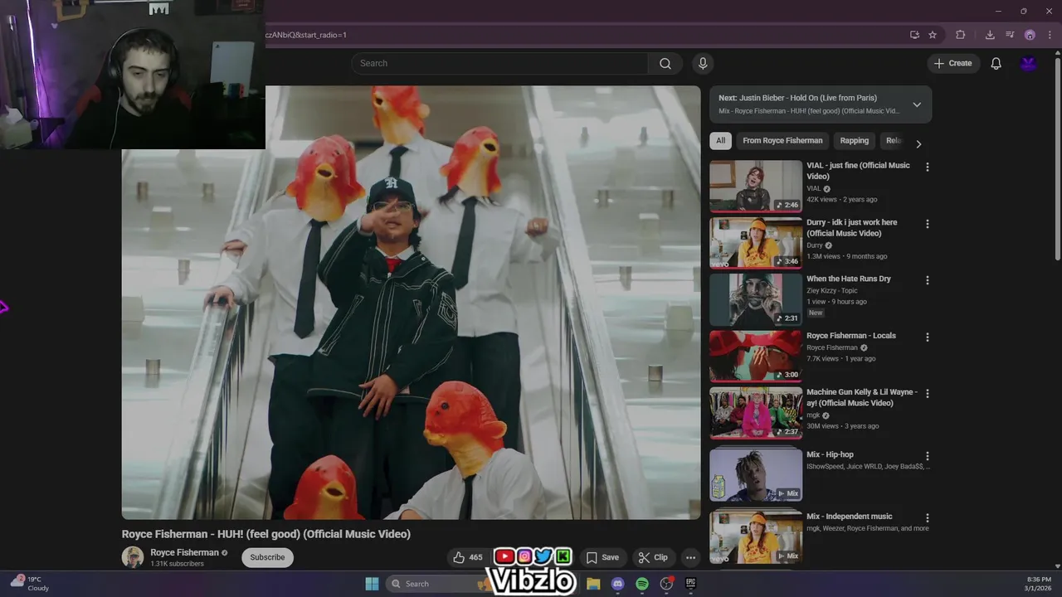Image resolution: width=1062 pixels, height=597 pixels.
Task: Open Durry - idk i just work here title
Action: 852,228
